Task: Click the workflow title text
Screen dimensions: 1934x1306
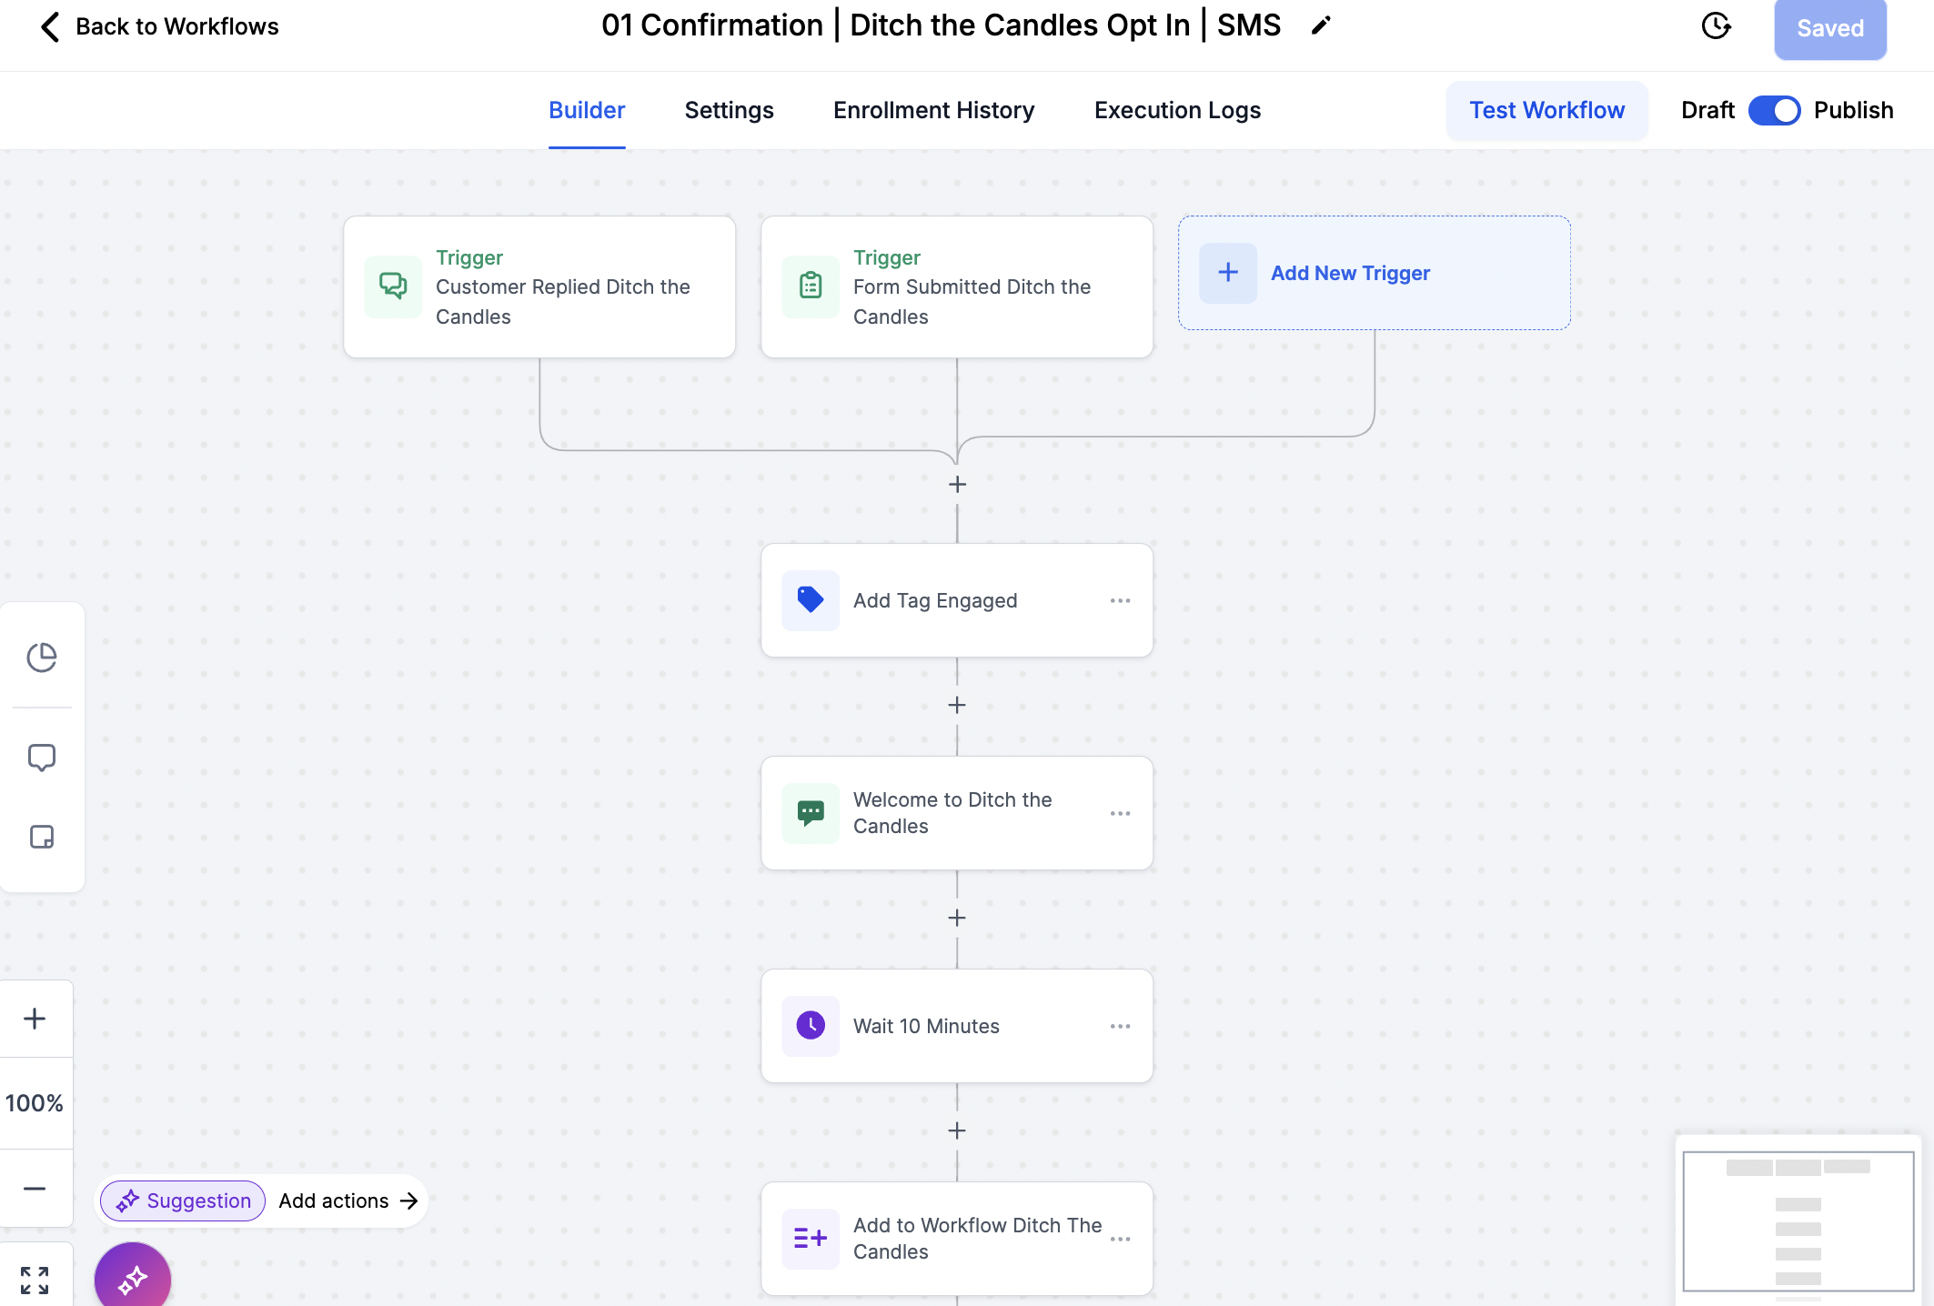Action: (941, 25)
